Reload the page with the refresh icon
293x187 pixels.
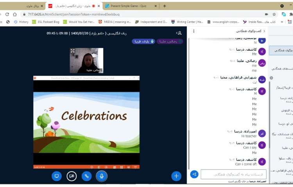(7, 14)
